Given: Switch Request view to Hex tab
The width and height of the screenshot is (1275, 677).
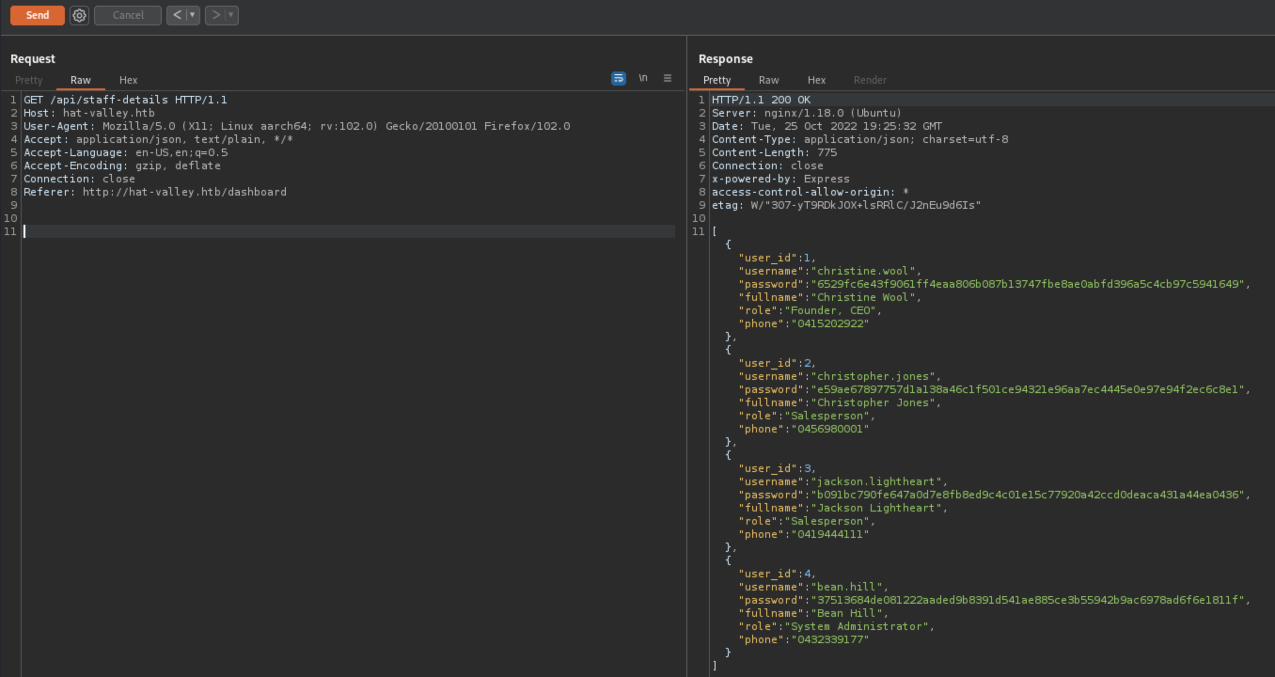Looking at the screenshot, I should [x=128, y=80].
